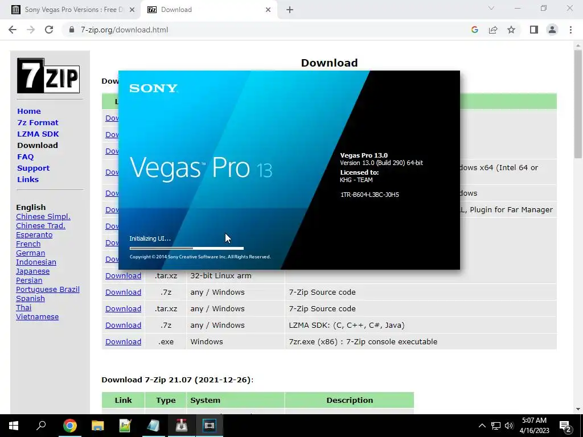Screen dimensions: 583x437
Task: Switch language to Japanese
Action: pos(32,271)
